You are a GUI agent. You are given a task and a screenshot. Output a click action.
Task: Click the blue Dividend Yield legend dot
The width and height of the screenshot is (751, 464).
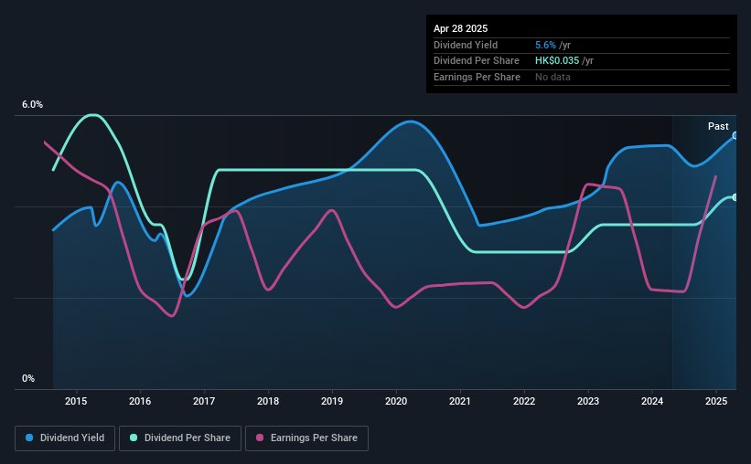point(29,438)
